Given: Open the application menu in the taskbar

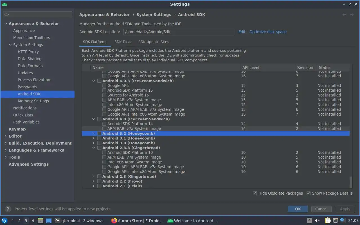Looking at the screenshot, I should [x=4, y=220].
